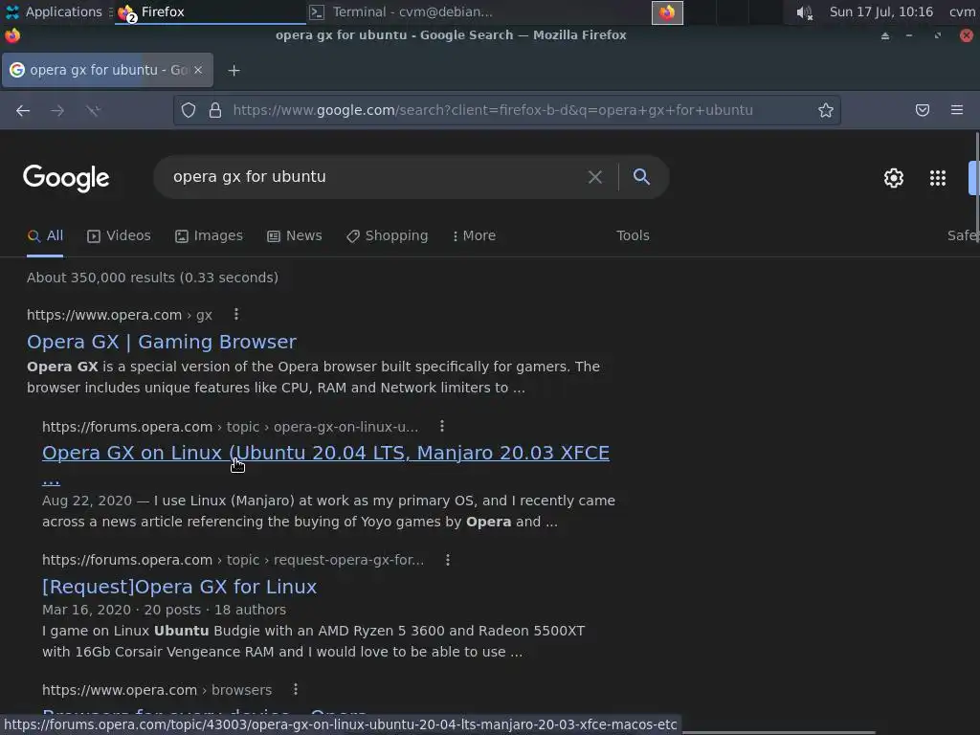Viewport: 980px width, 735px height.
Task: Open the Firefox hamburger menu
Action: coord(957,110)
